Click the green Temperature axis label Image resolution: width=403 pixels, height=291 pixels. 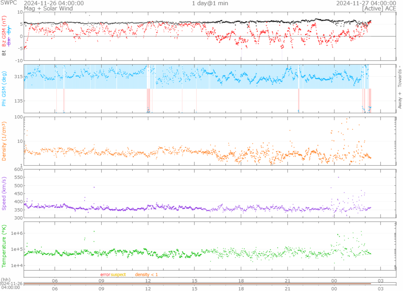click(4, 245)
